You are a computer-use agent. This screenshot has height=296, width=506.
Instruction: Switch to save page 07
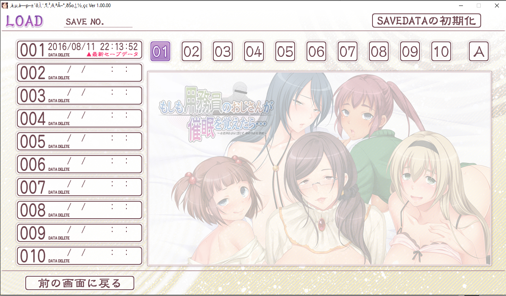(x=348, y=51)
